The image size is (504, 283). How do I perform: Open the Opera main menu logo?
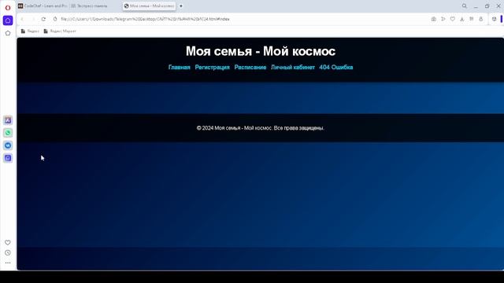click(8, 7)
